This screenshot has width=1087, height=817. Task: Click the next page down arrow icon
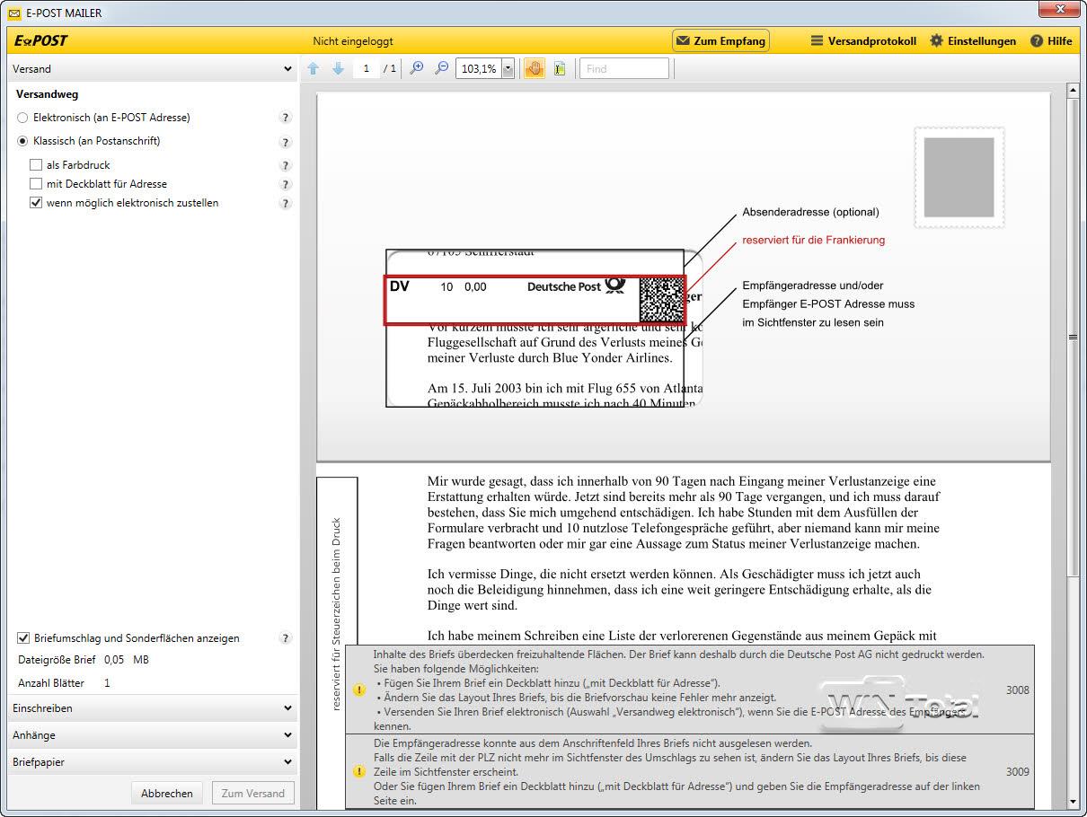pyautogui.click(x=338, y=68)
